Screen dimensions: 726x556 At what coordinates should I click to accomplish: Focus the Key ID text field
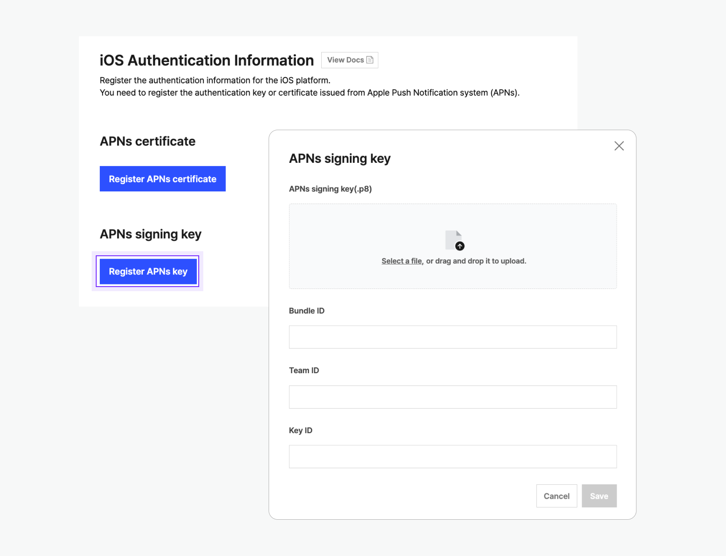[452, 456]
